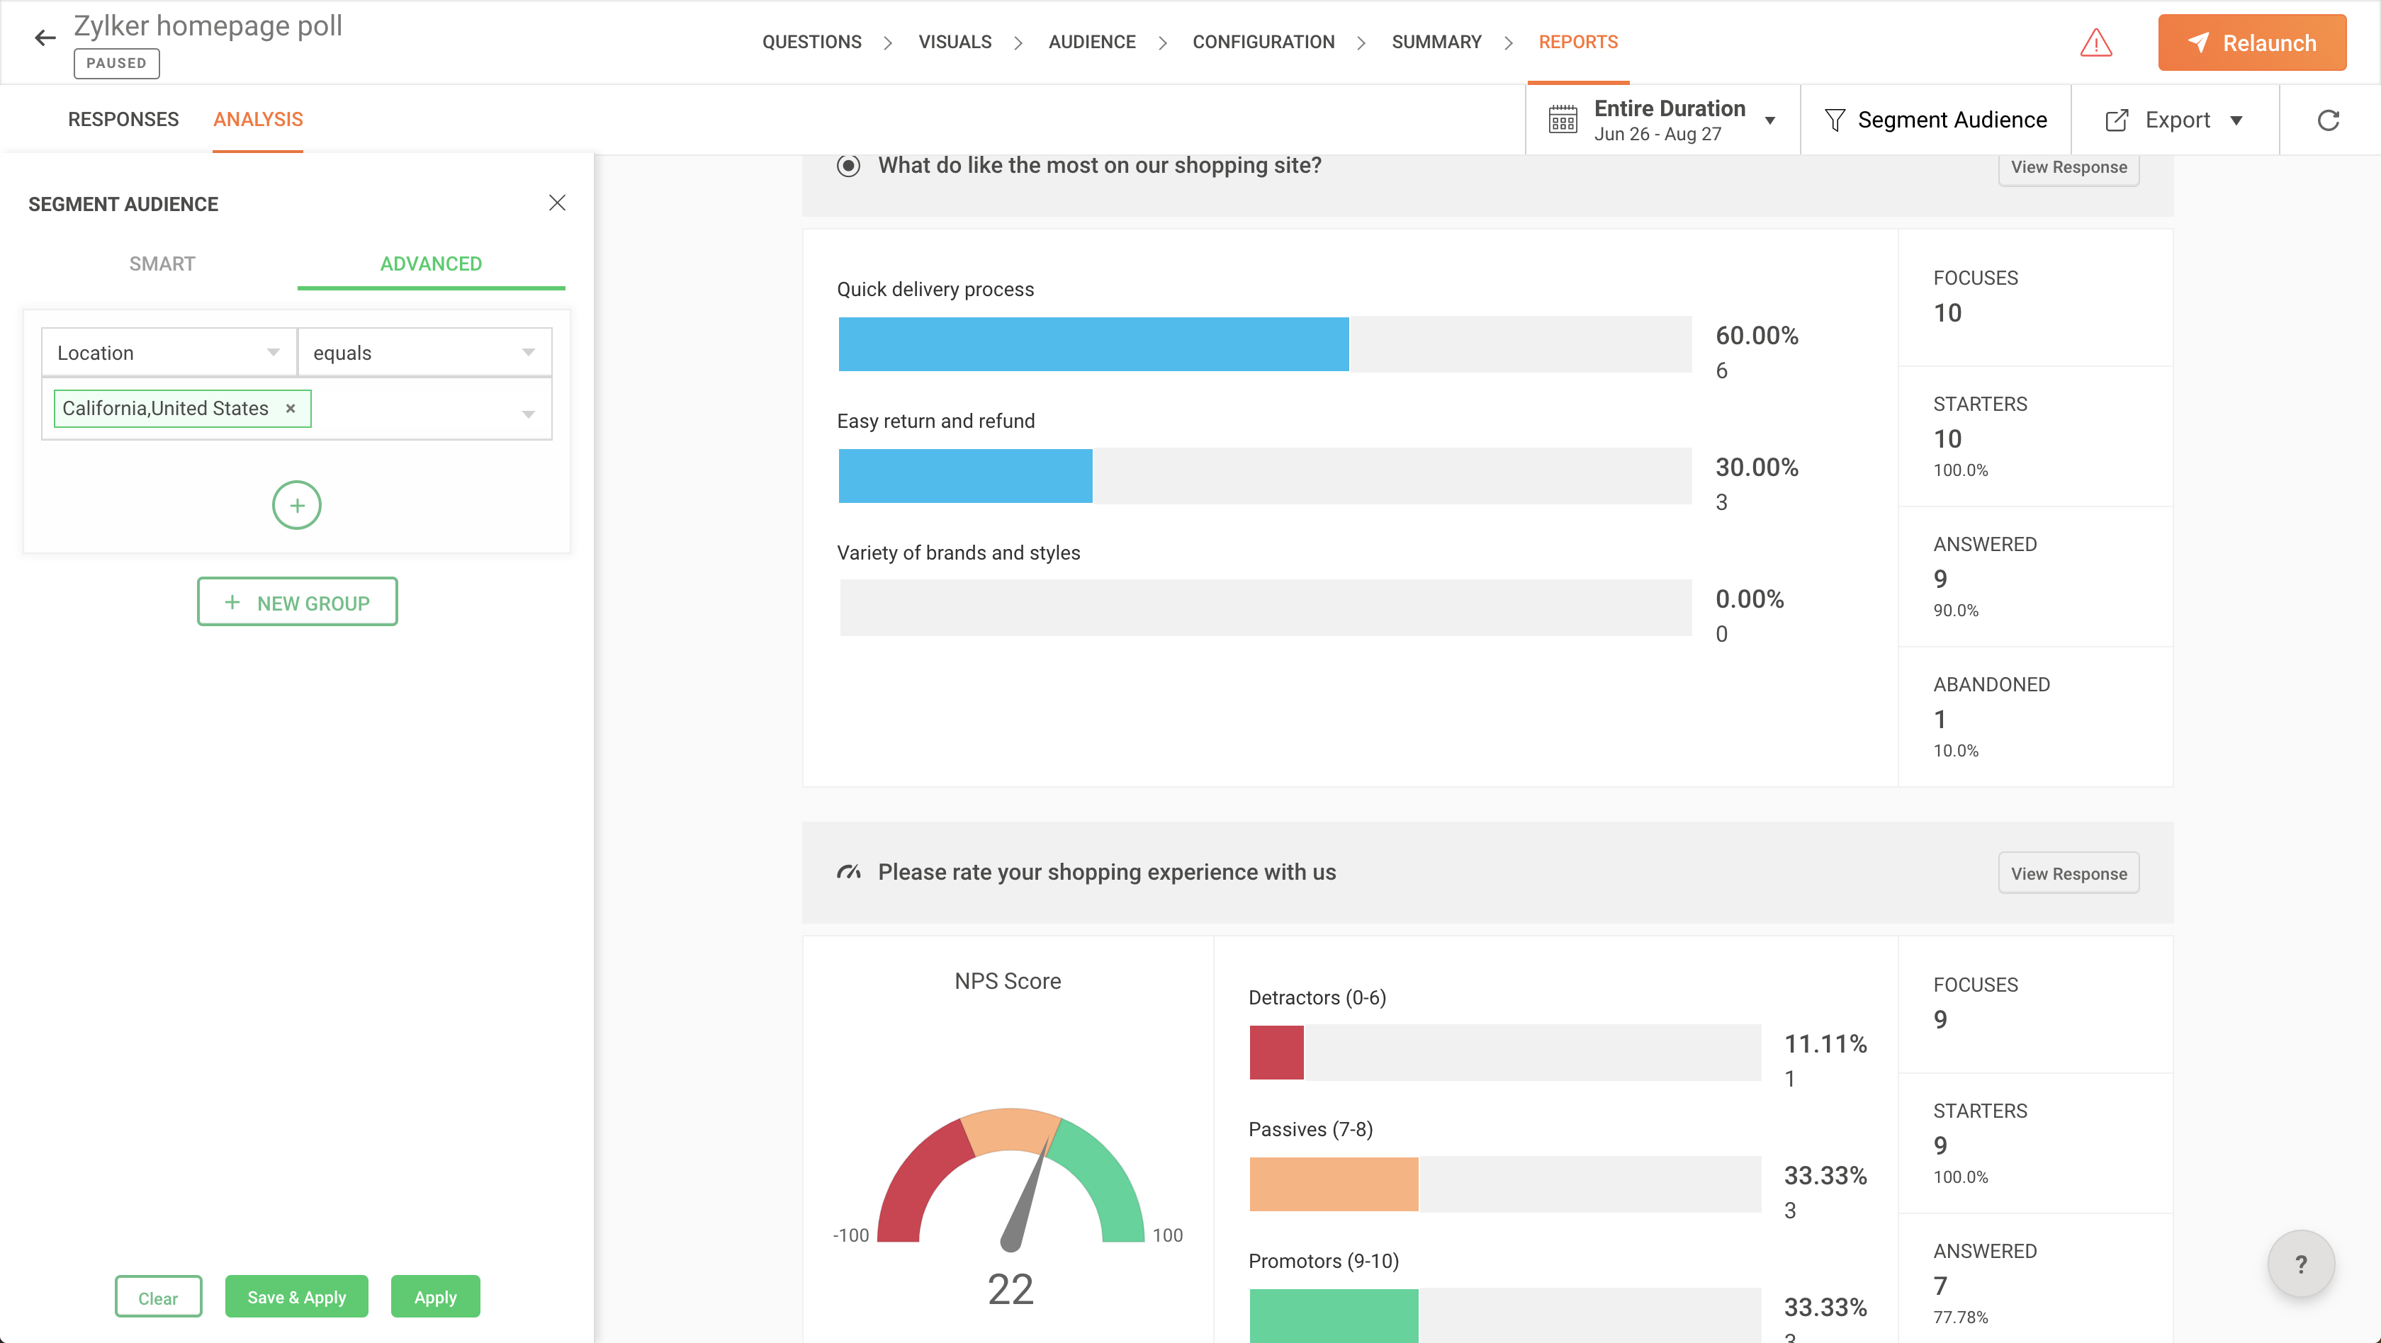Click the Segment Audience filter funnel

coord(1835,120)
